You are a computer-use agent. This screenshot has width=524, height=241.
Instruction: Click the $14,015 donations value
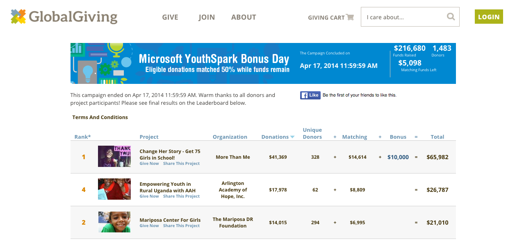click(278, 223)
